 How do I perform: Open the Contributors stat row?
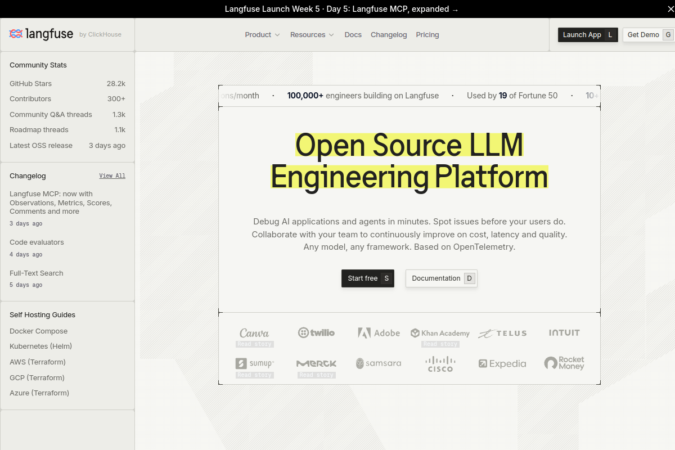(x=67, y=98)
